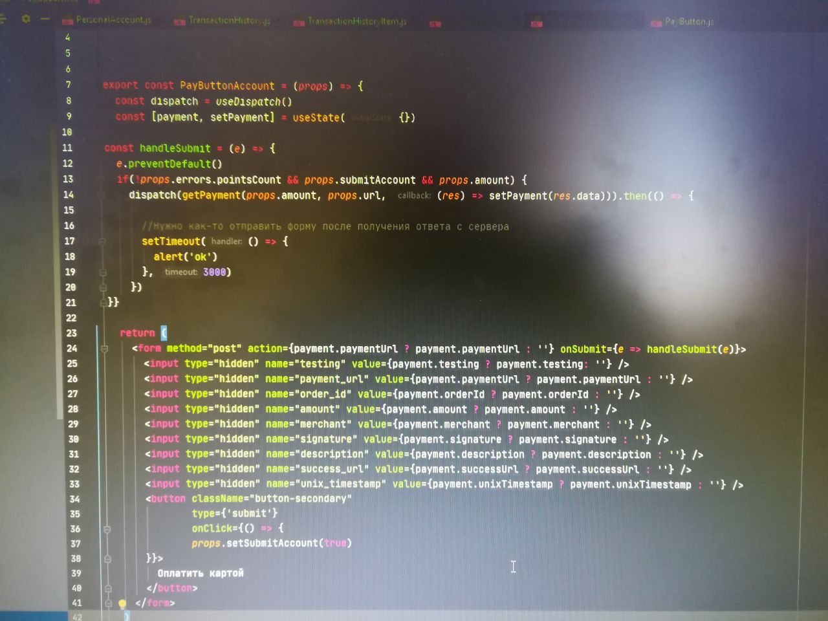Click the 'timeout:' inlay hint on line 19

[x=180, y=272]
